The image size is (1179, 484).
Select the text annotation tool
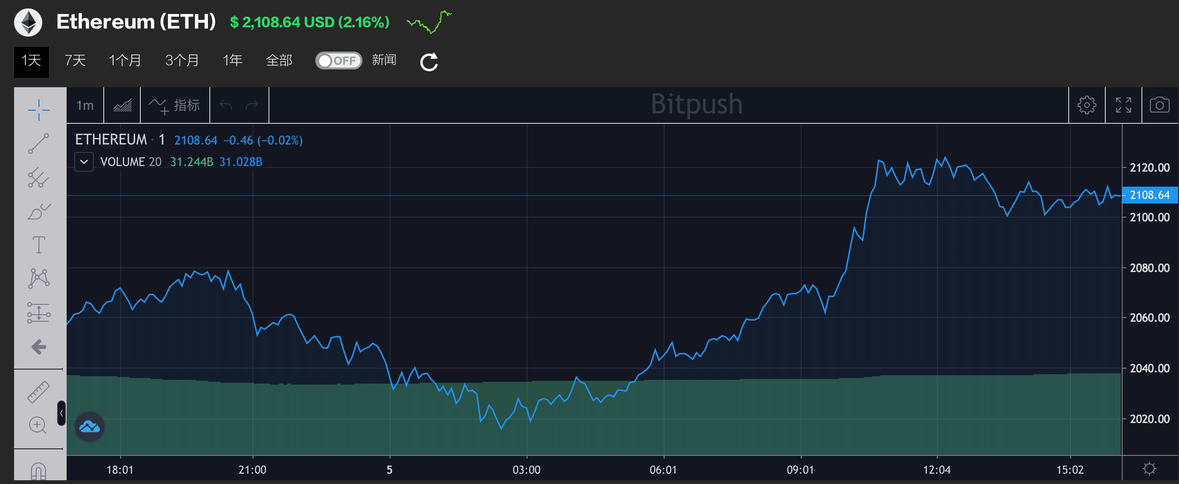(x=39, y=245)
